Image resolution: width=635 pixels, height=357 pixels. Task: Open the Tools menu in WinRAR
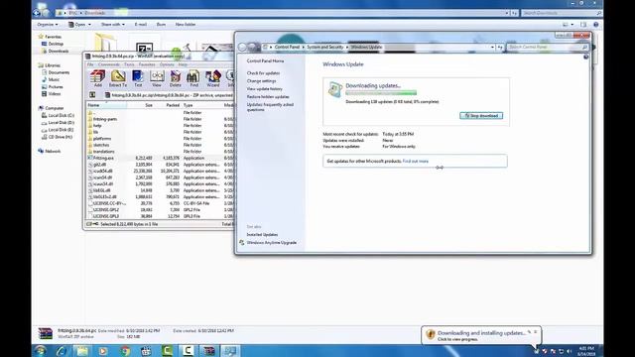click(129, 64)
